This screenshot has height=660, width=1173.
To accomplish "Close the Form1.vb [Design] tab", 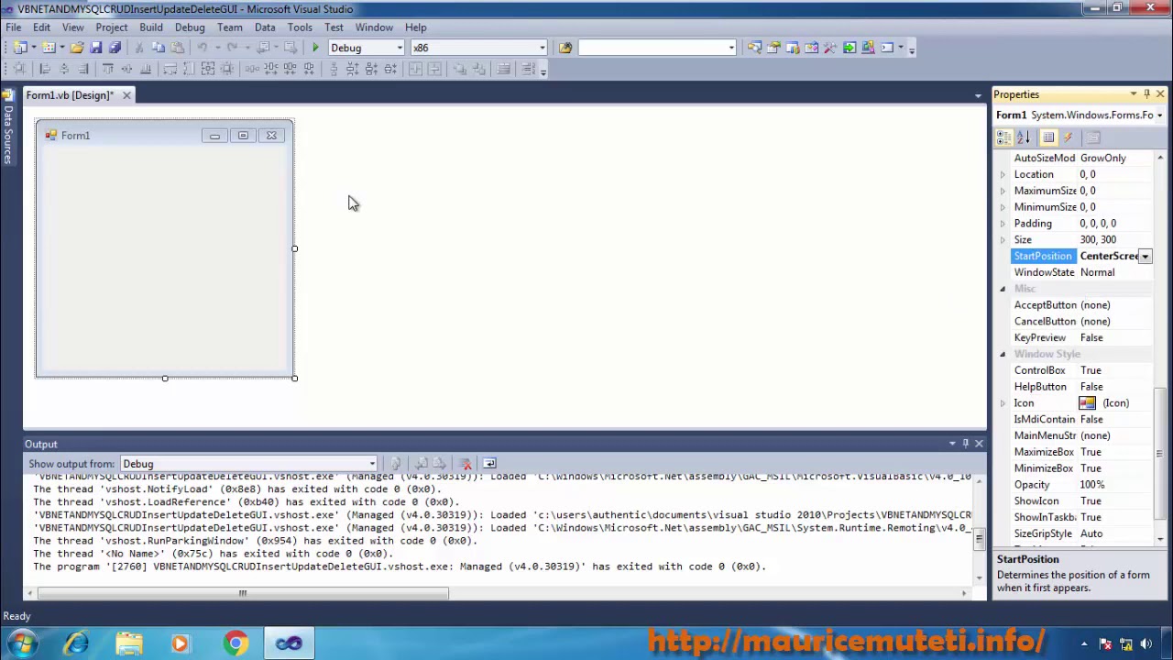I will pos(126,95).
